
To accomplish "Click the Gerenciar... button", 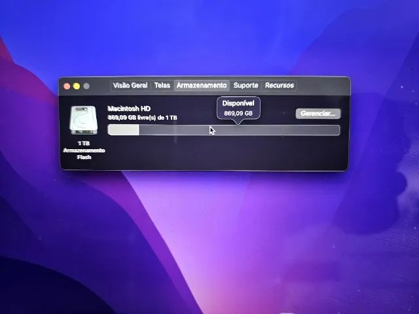I will (x=318, y=113).
